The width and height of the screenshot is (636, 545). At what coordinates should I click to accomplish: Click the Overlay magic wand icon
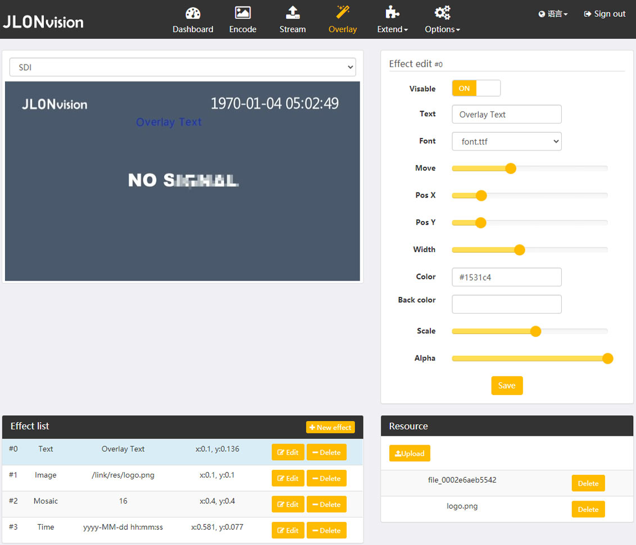coord(343,12)
